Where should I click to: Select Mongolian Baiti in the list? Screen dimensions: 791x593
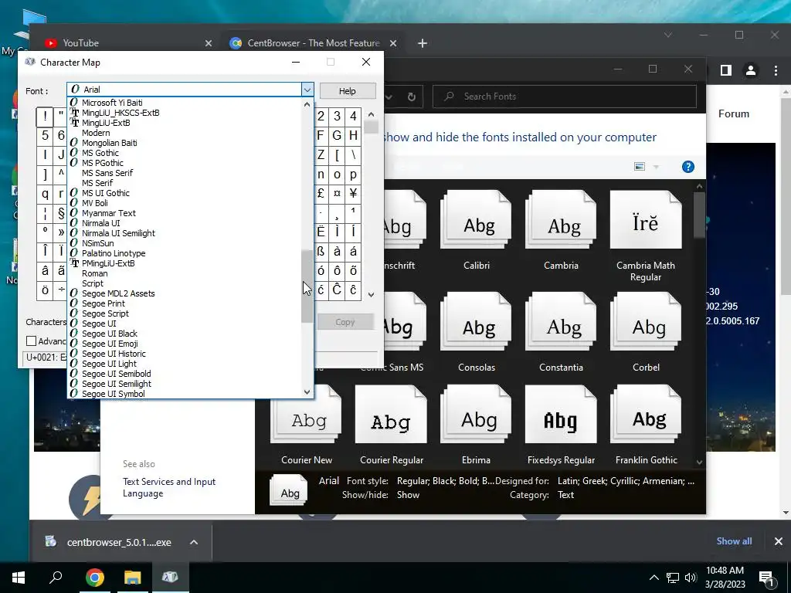tap(110, 143)
